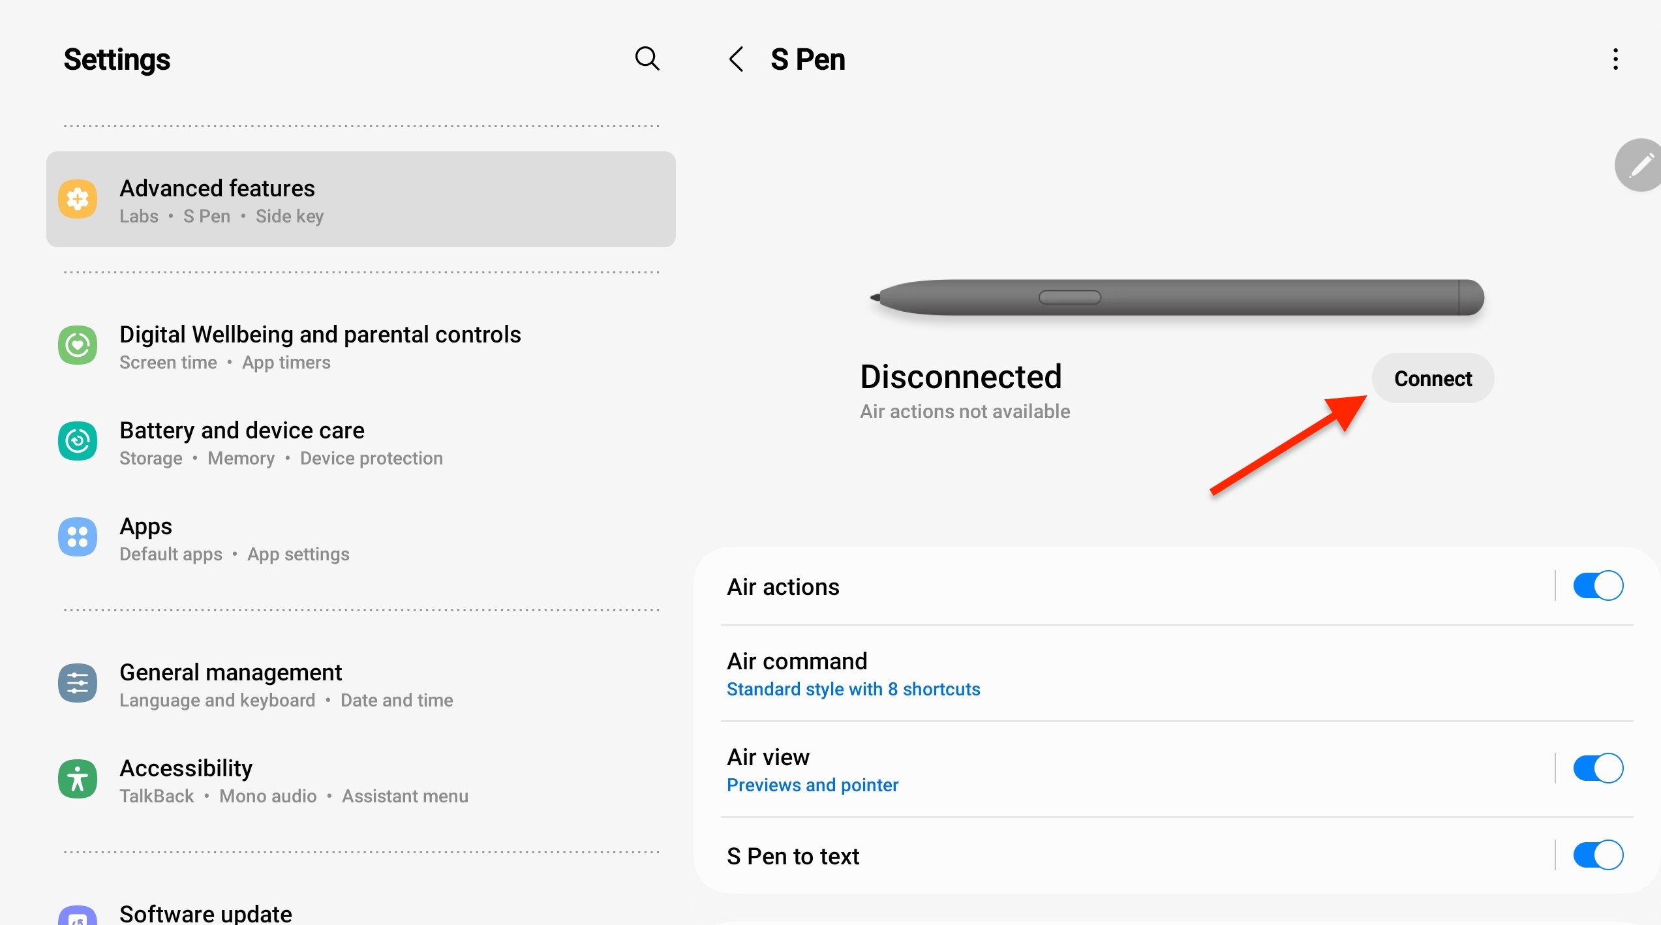Tap the General management sliders icon
This screenshot has height=925, width=1661.
78,684
